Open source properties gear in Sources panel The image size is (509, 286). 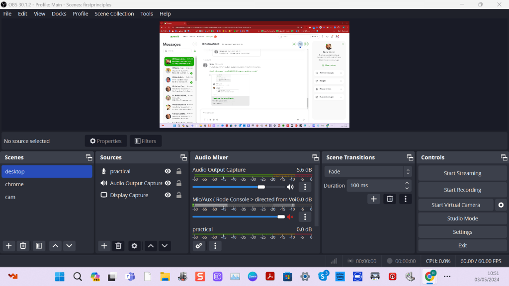click(x=134, y=246)
